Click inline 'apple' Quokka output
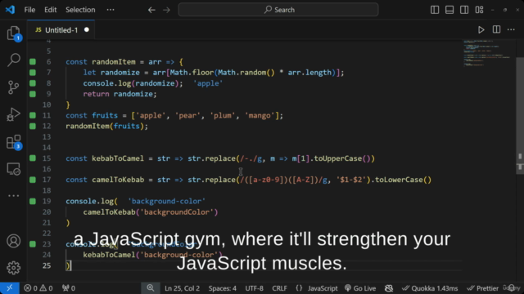This screenshot has height=294, width=524. (208, 83)
